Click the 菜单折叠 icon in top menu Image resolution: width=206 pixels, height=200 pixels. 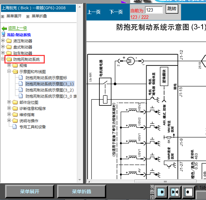point(28,16)
